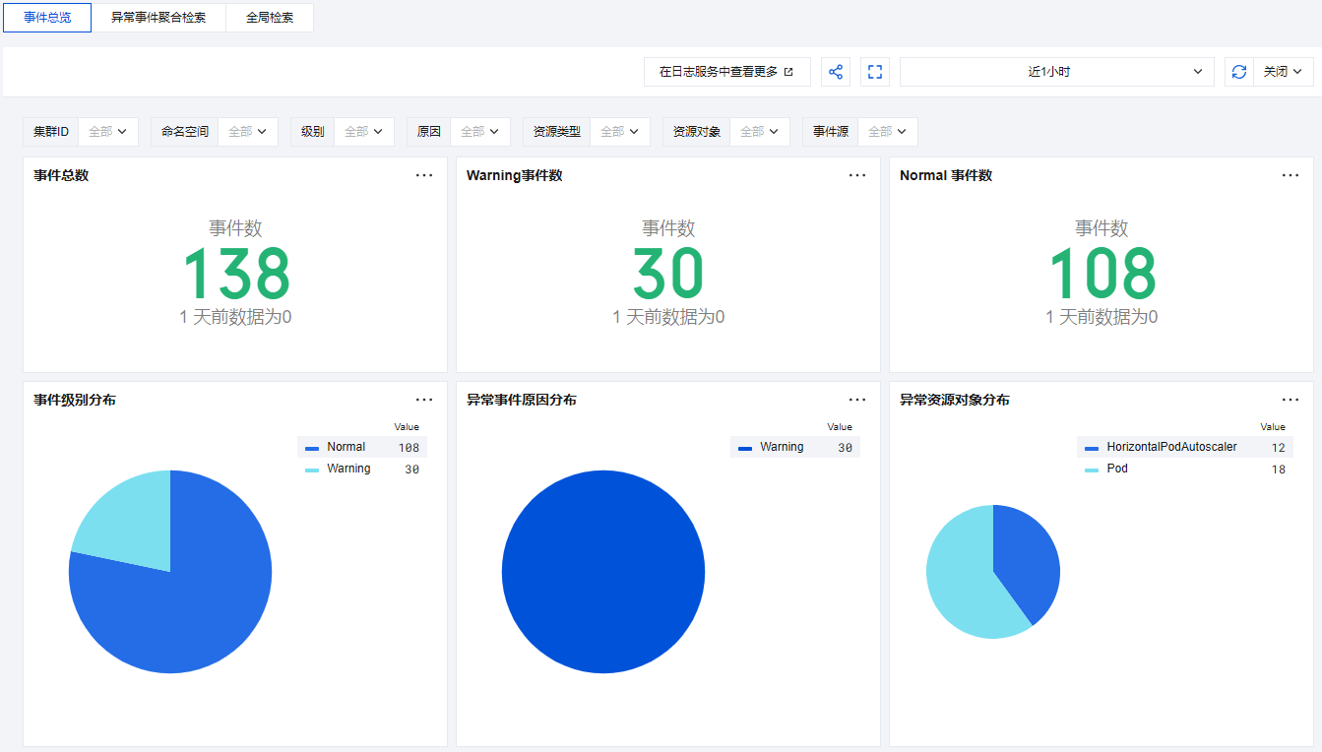This screenshot has height=752, width=1322.
Task: Open the 近1小时 time range dropdown
Action: [1056, 72]
